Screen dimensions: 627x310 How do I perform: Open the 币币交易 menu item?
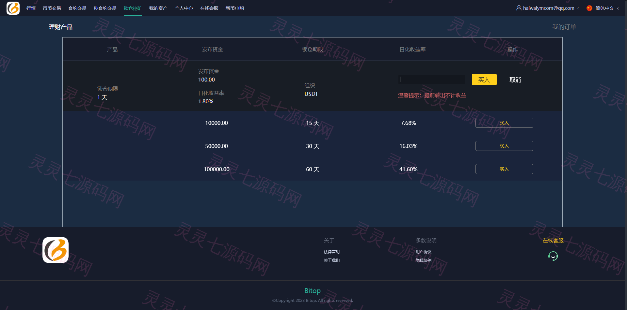(x=52, y=8)
